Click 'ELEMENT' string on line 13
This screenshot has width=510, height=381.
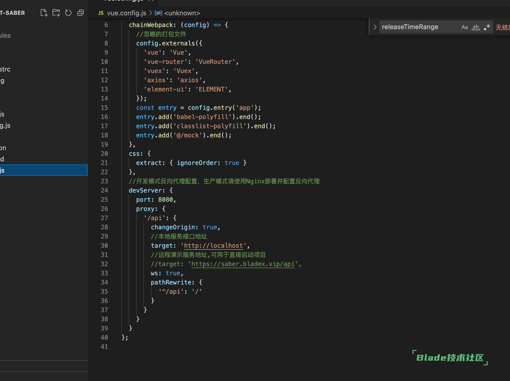[212, 89]
